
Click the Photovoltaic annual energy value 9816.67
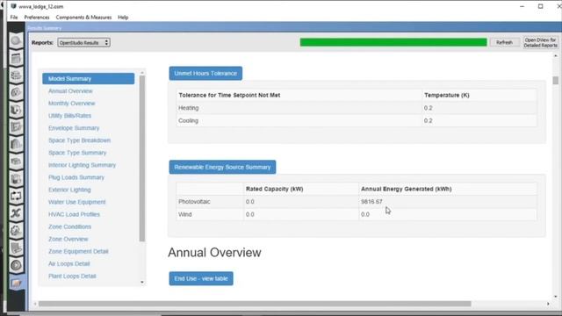(371, 202)
